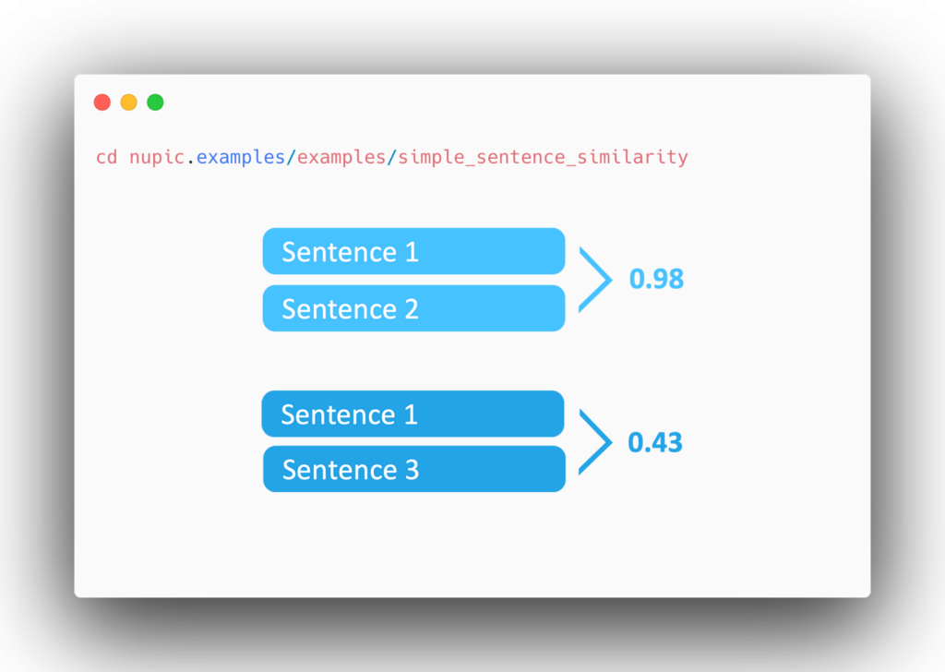
Task: Click the nupic text in the path
Action: coord(157,158)
